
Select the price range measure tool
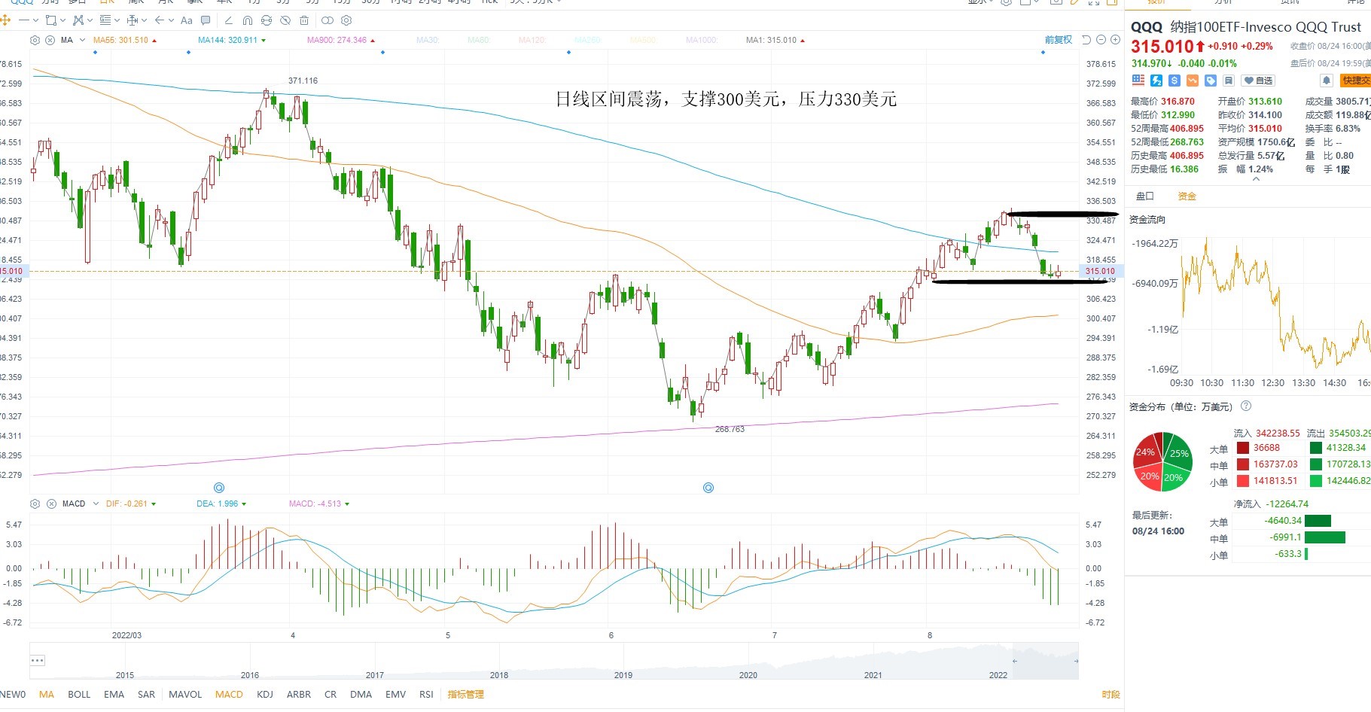click(x=133, y=20)
